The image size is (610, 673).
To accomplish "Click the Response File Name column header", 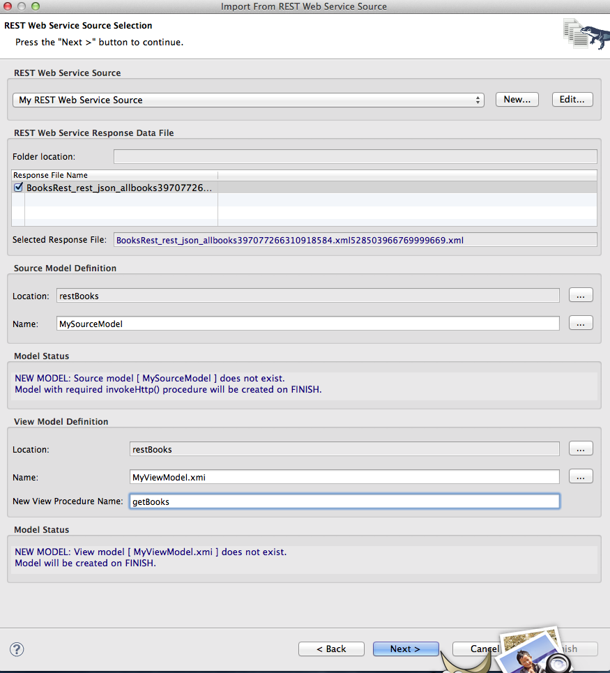I will click(114, 175).
